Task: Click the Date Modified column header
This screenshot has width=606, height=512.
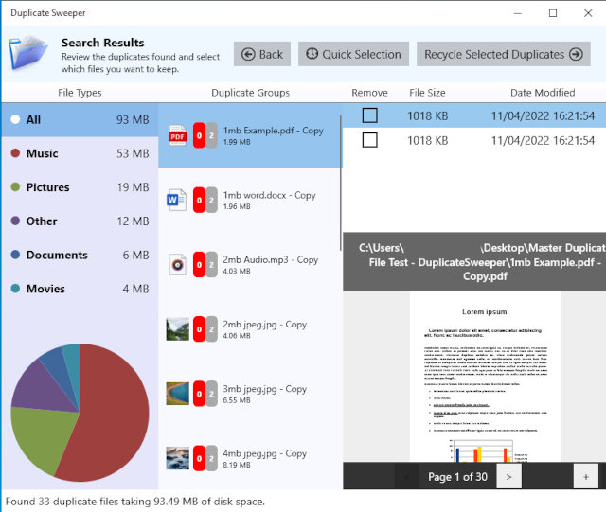Action: (x=543, y=93)
